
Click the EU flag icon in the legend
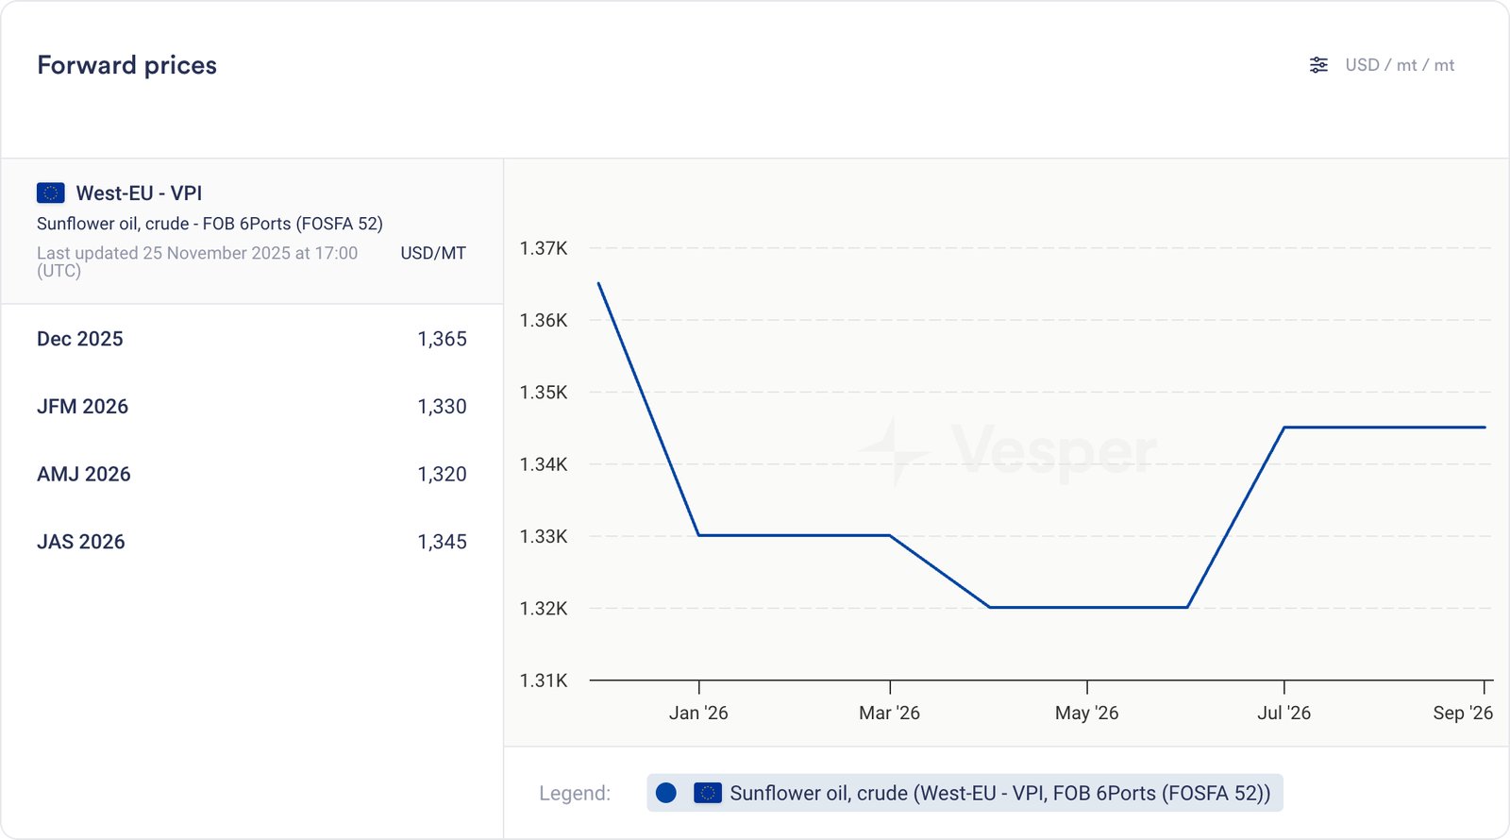[708, 793]
